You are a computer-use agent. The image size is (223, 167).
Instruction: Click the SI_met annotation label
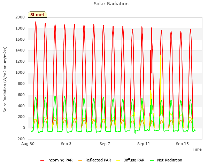[37, 15]
